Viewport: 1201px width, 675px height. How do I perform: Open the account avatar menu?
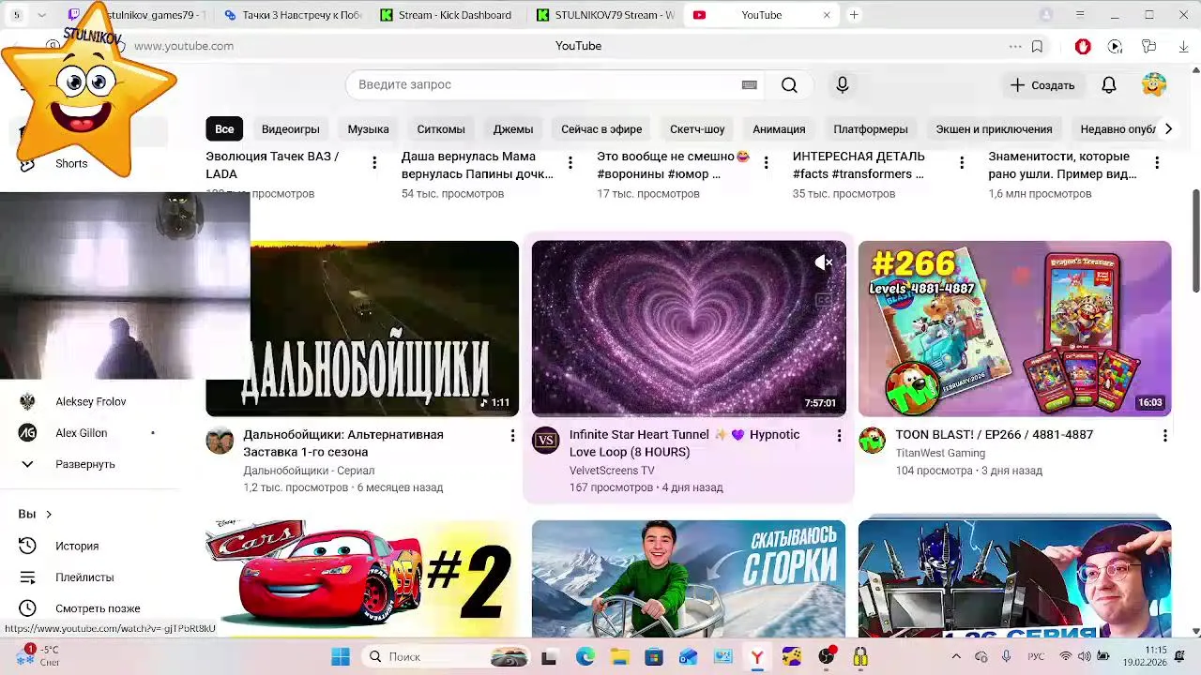pyautogui.click(x=1154, y=85)
